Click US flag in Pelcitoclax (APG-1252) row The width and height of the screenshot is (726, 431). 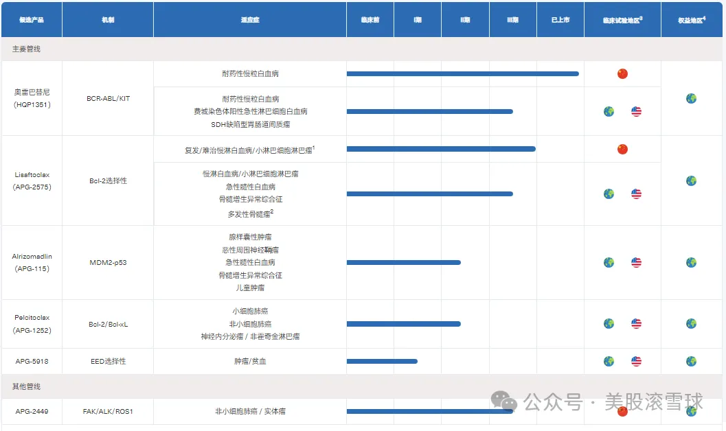coord(636,324)
